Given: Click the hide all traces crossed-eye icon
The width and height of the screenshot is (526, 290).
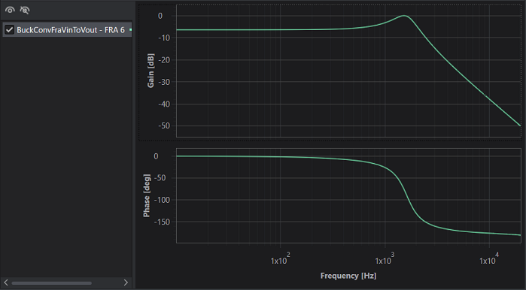Looking at the screenshot, I should coord(25,10).
